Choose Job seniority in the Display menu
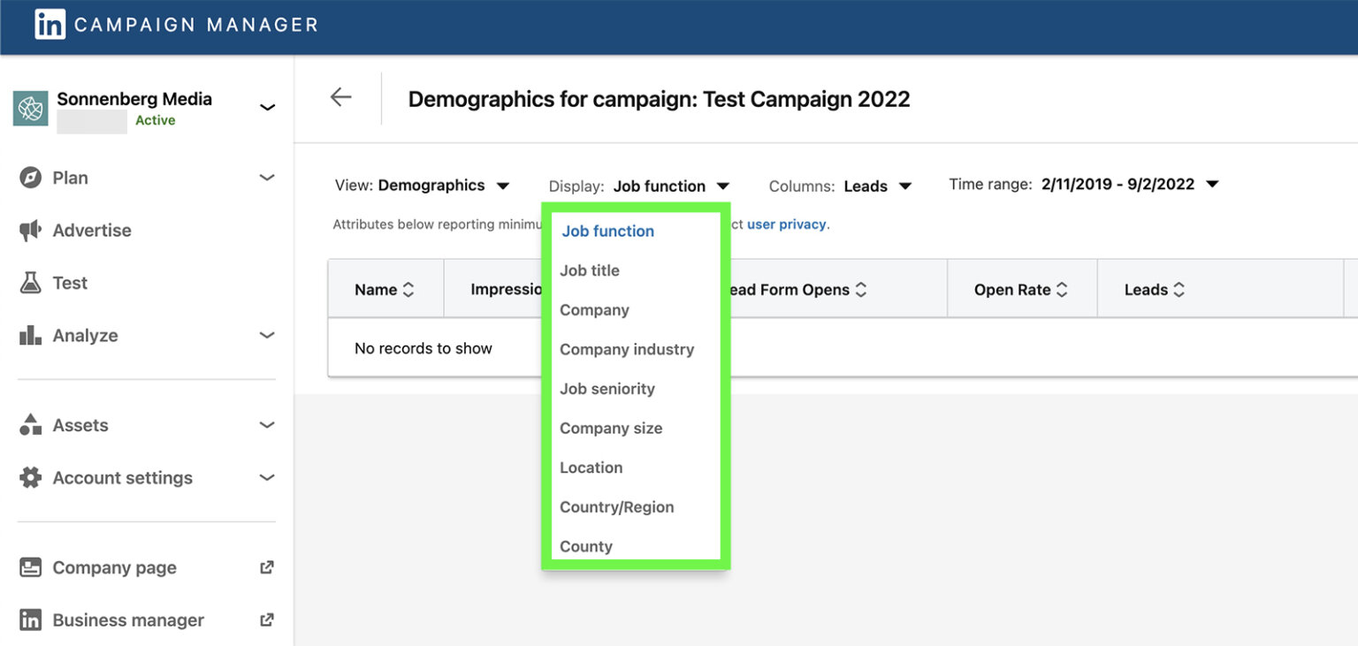1358x646 pixels. [x=607, y=389]
